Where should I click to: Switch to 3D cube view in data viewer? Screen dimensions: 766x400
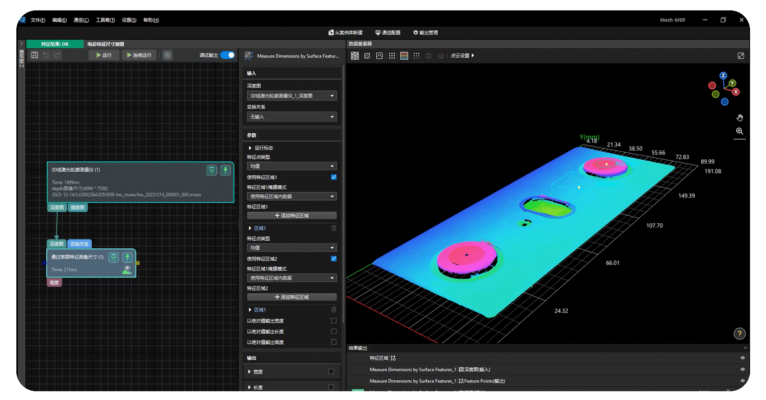point(355,56)
